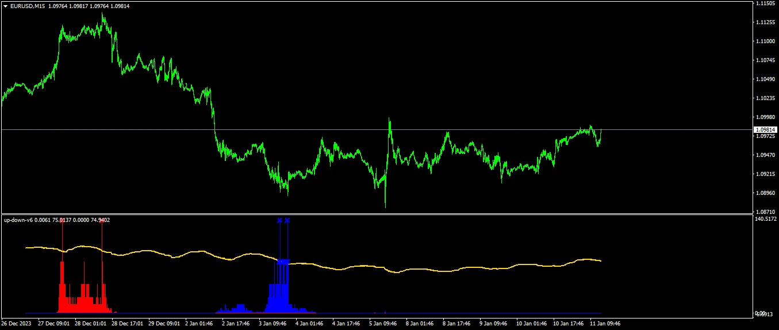Click the second red signal marker at top
This screenshot has width=779, height=330.
pos(102,221)
